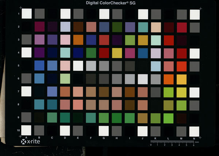Select the sky blue patch K5

point(156,66)
